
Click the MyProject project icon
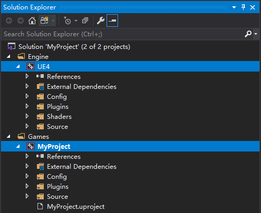[x=31, y=146]
